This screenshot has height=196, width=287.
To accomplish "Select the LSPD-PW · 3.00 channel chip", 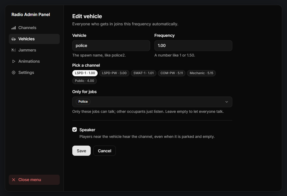I will [114, 73].
